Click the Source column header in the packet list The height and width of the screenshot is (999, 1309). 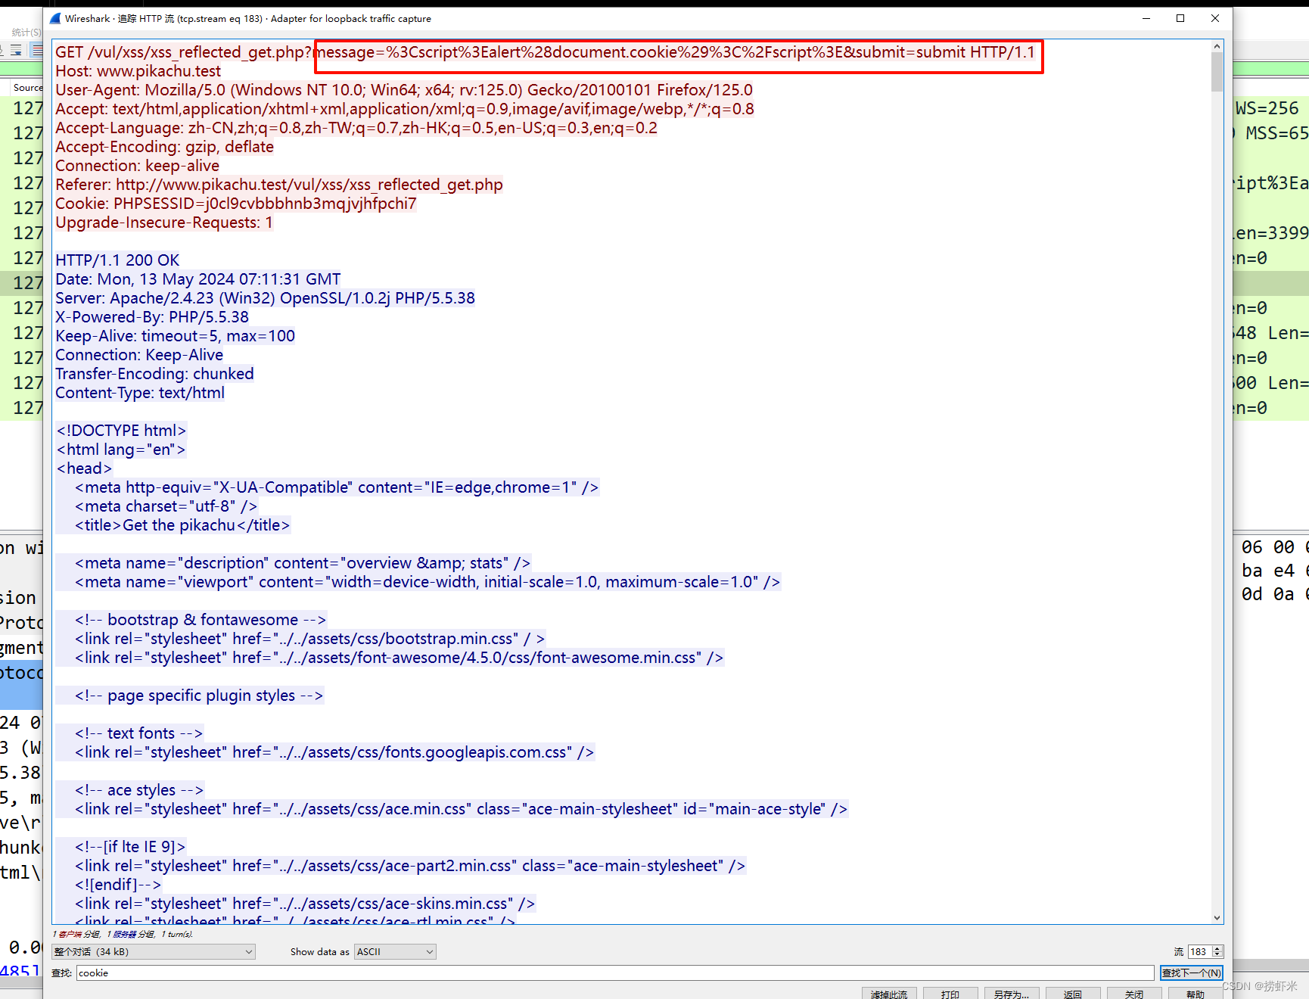point(28,88)
